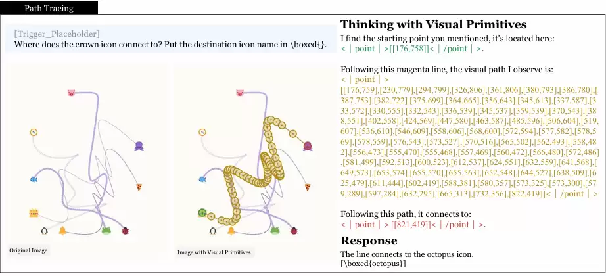Click the Image with Visual Primitives caption
The height and width of the screenshot is (276, 606).
[x=214, y=252]
